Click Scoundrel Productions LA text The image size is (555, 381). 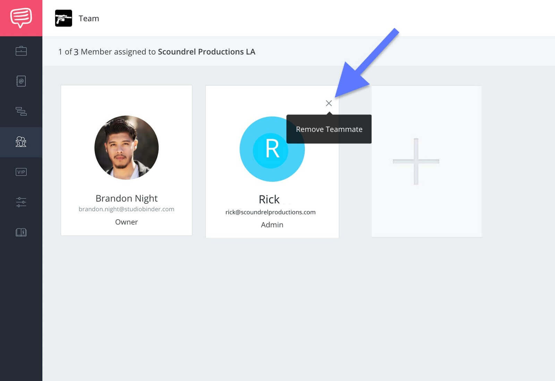click(207, 52)
